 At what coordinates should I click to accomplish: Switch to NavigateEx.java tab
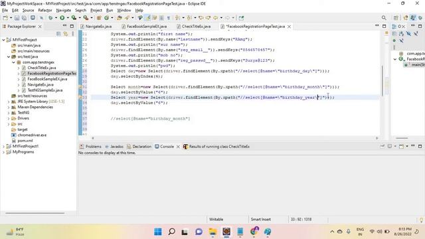(98, 27)
